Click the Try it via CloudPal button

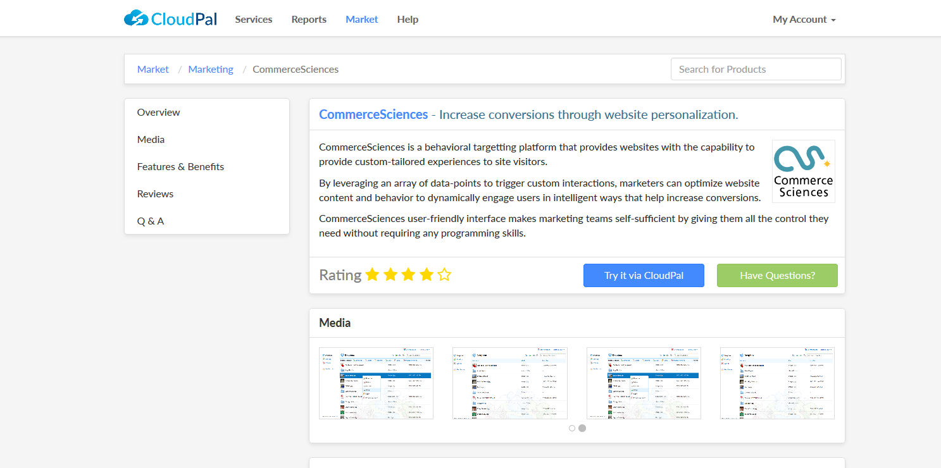(644, 275)
